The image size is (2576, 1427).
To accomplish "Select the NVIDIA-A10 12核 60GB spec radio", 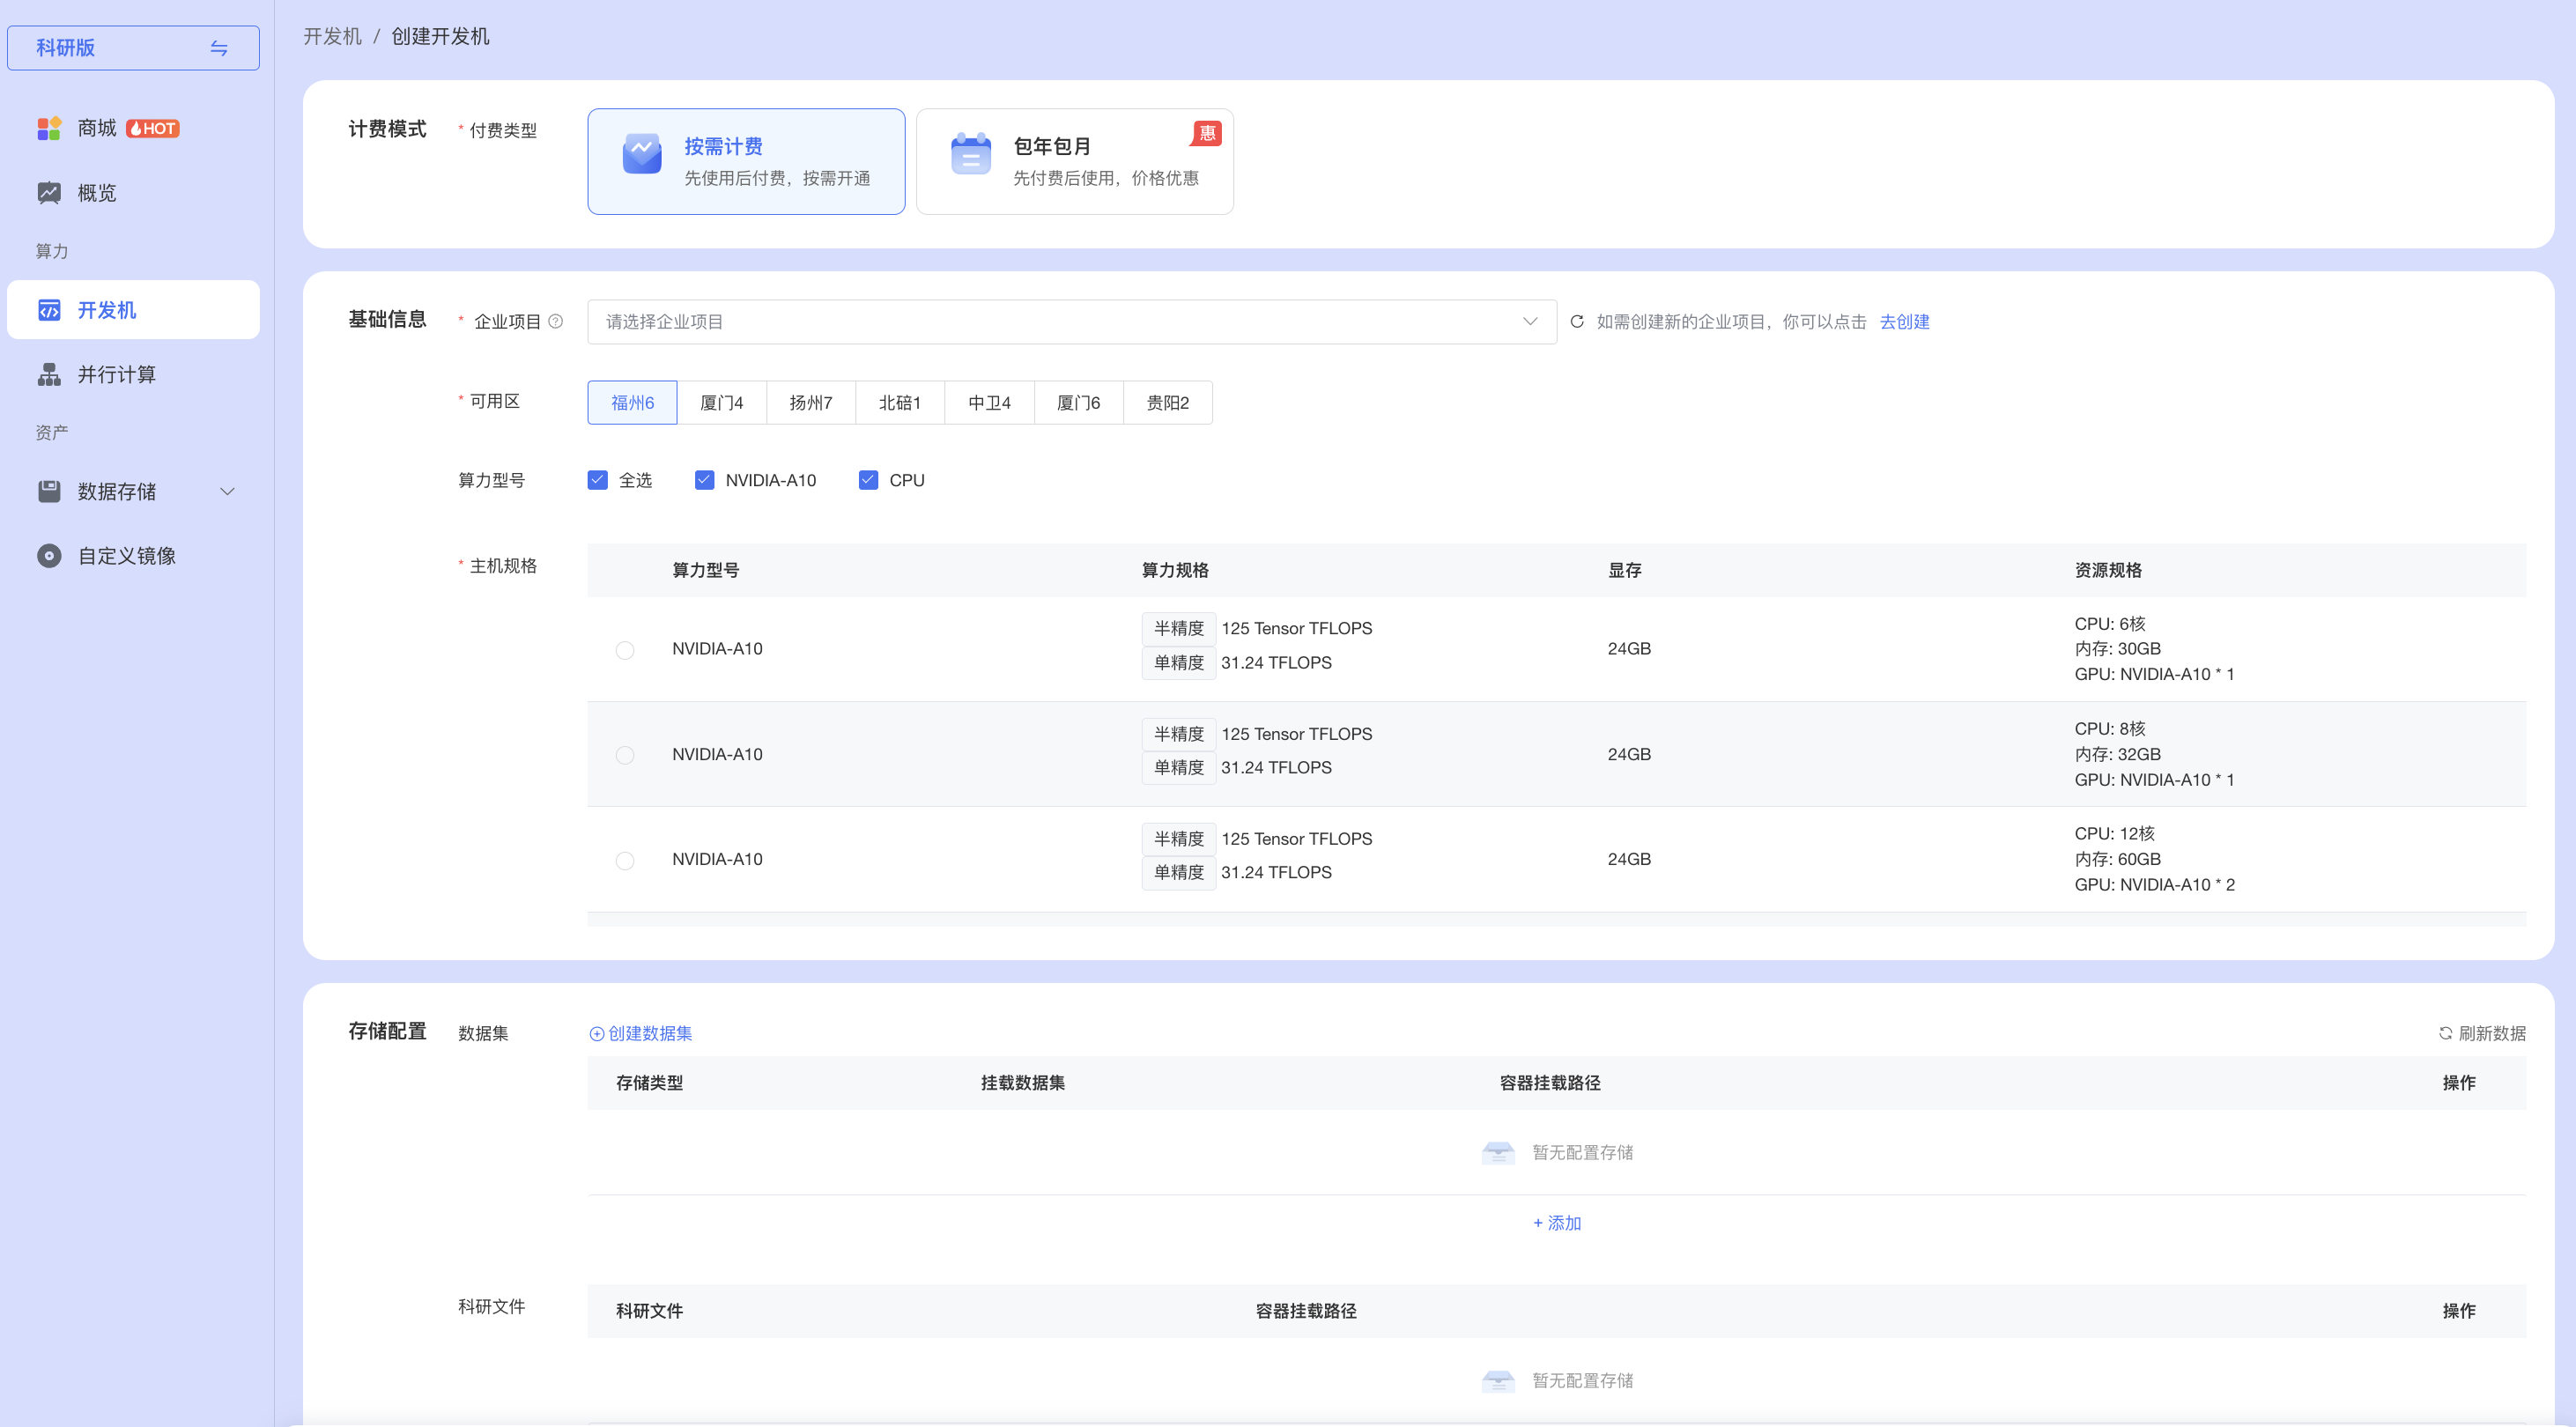I will tap(625, 860).
